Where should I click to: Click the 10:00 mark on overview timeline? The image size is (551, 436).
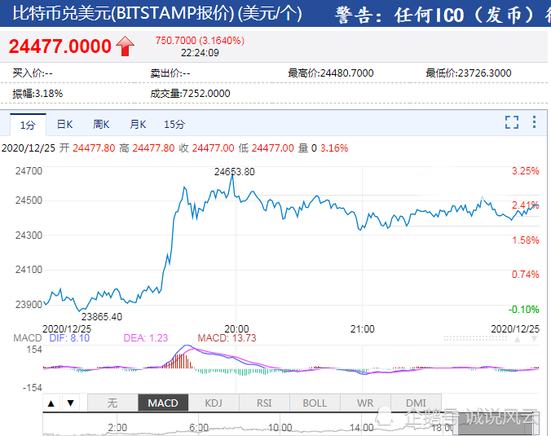coord(280,428)
